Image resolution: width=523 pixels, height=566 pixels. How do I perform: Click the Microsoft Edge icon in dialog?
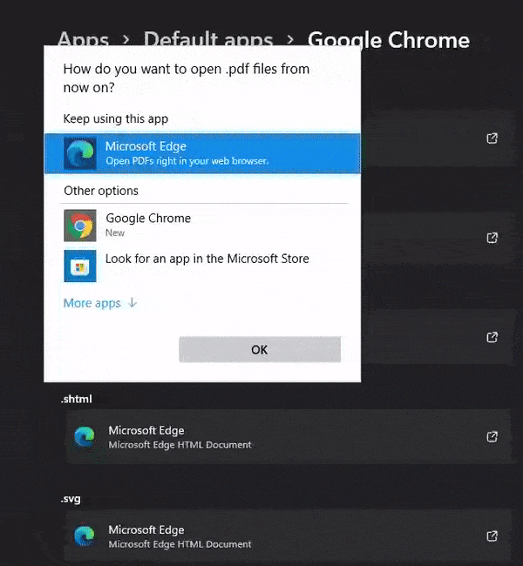tap(80, 153)
